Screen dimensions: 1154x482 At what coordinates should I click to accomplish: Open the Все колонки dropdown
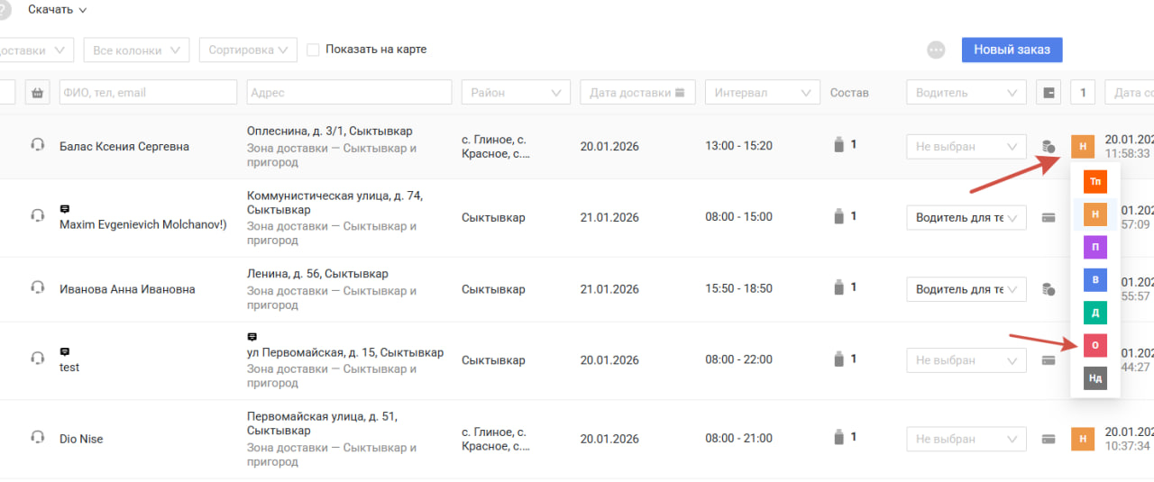coord(136,50)
